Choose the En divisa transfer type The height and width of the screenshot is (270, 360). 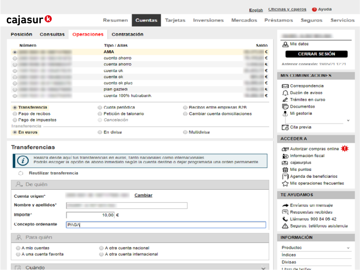click(x=100, y=132)
